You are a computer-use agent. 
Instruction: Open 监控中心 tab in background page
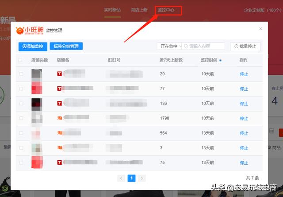coord(166,10)
